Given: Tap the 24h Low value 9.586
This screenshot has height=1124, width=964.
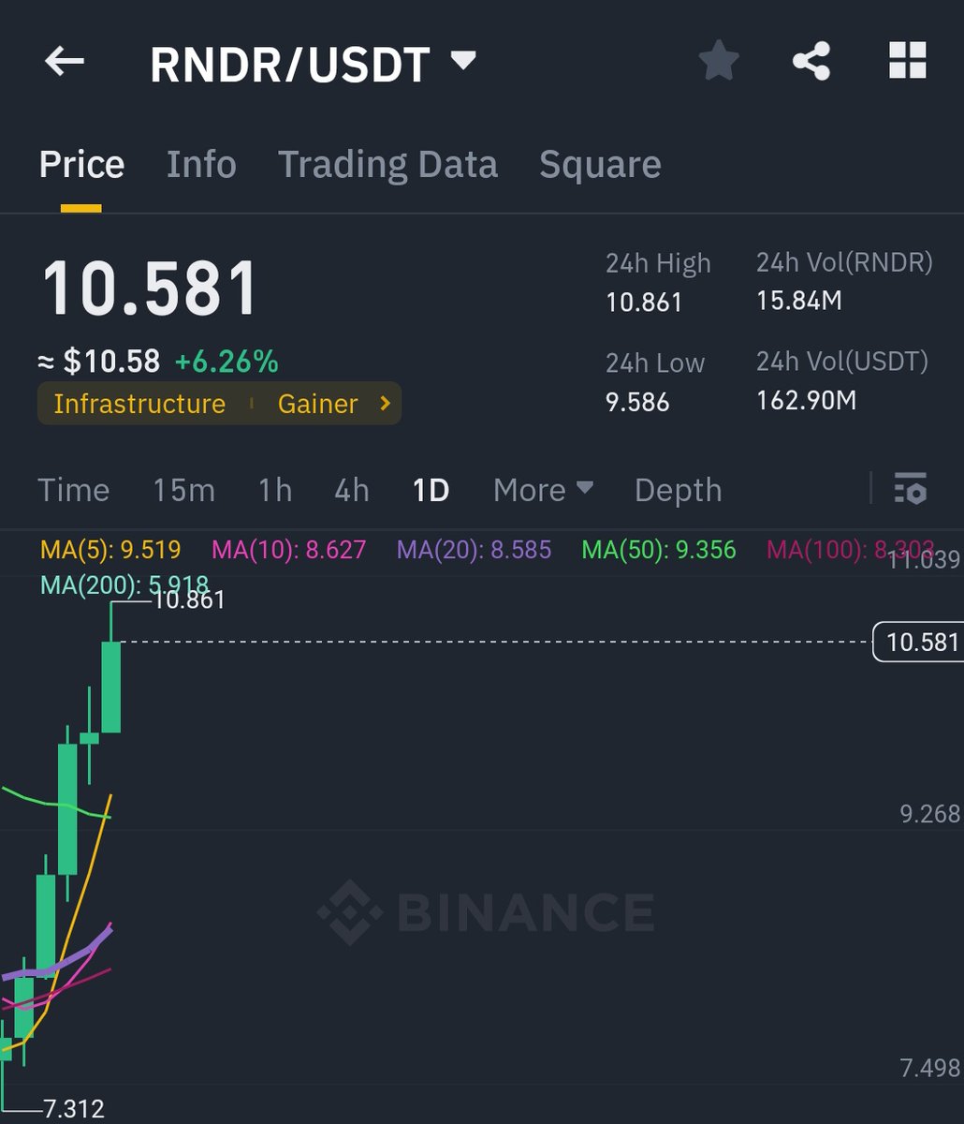Looking at the screenshot, I should 637,403.
